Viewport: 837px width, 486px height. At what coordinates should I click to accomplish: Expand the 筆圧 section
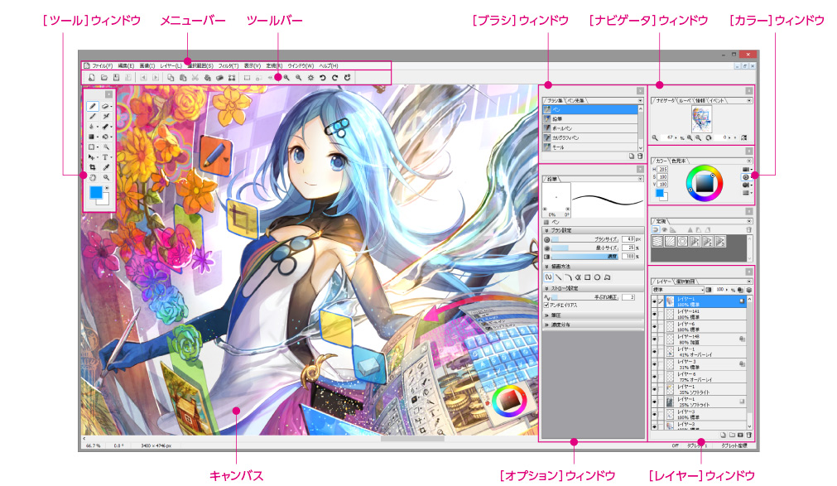pos(546,315)
